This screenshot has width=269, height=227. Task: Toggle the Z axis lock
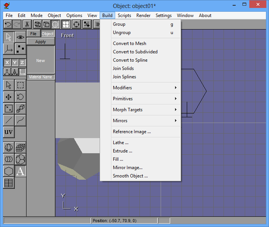(x=22, y=62)
